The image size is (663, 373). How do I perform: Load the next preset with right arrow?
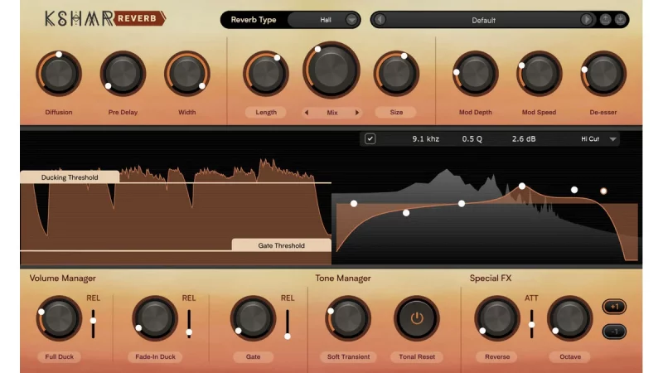click(587, 19)
